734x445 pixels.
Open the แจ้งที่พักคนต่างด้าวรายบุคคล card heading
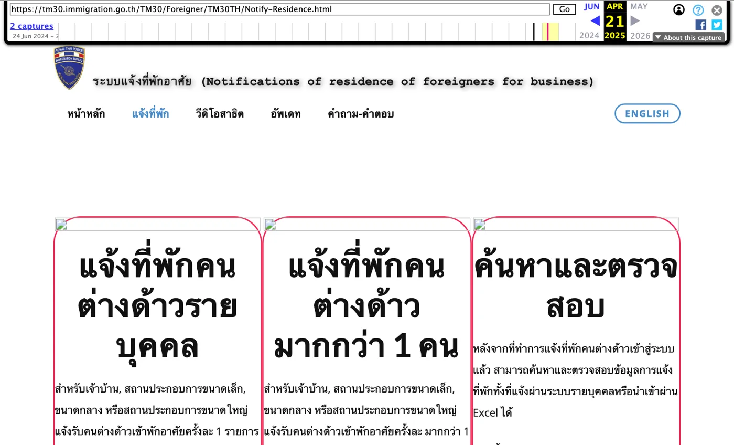point(157,306)
